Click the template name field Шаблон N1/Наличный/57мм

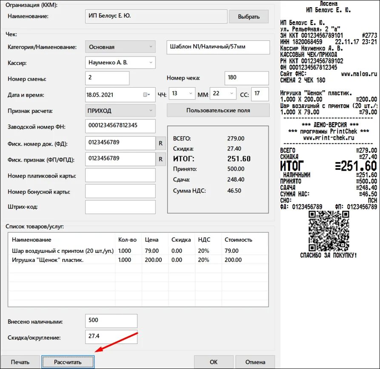(x=218, y=47)
